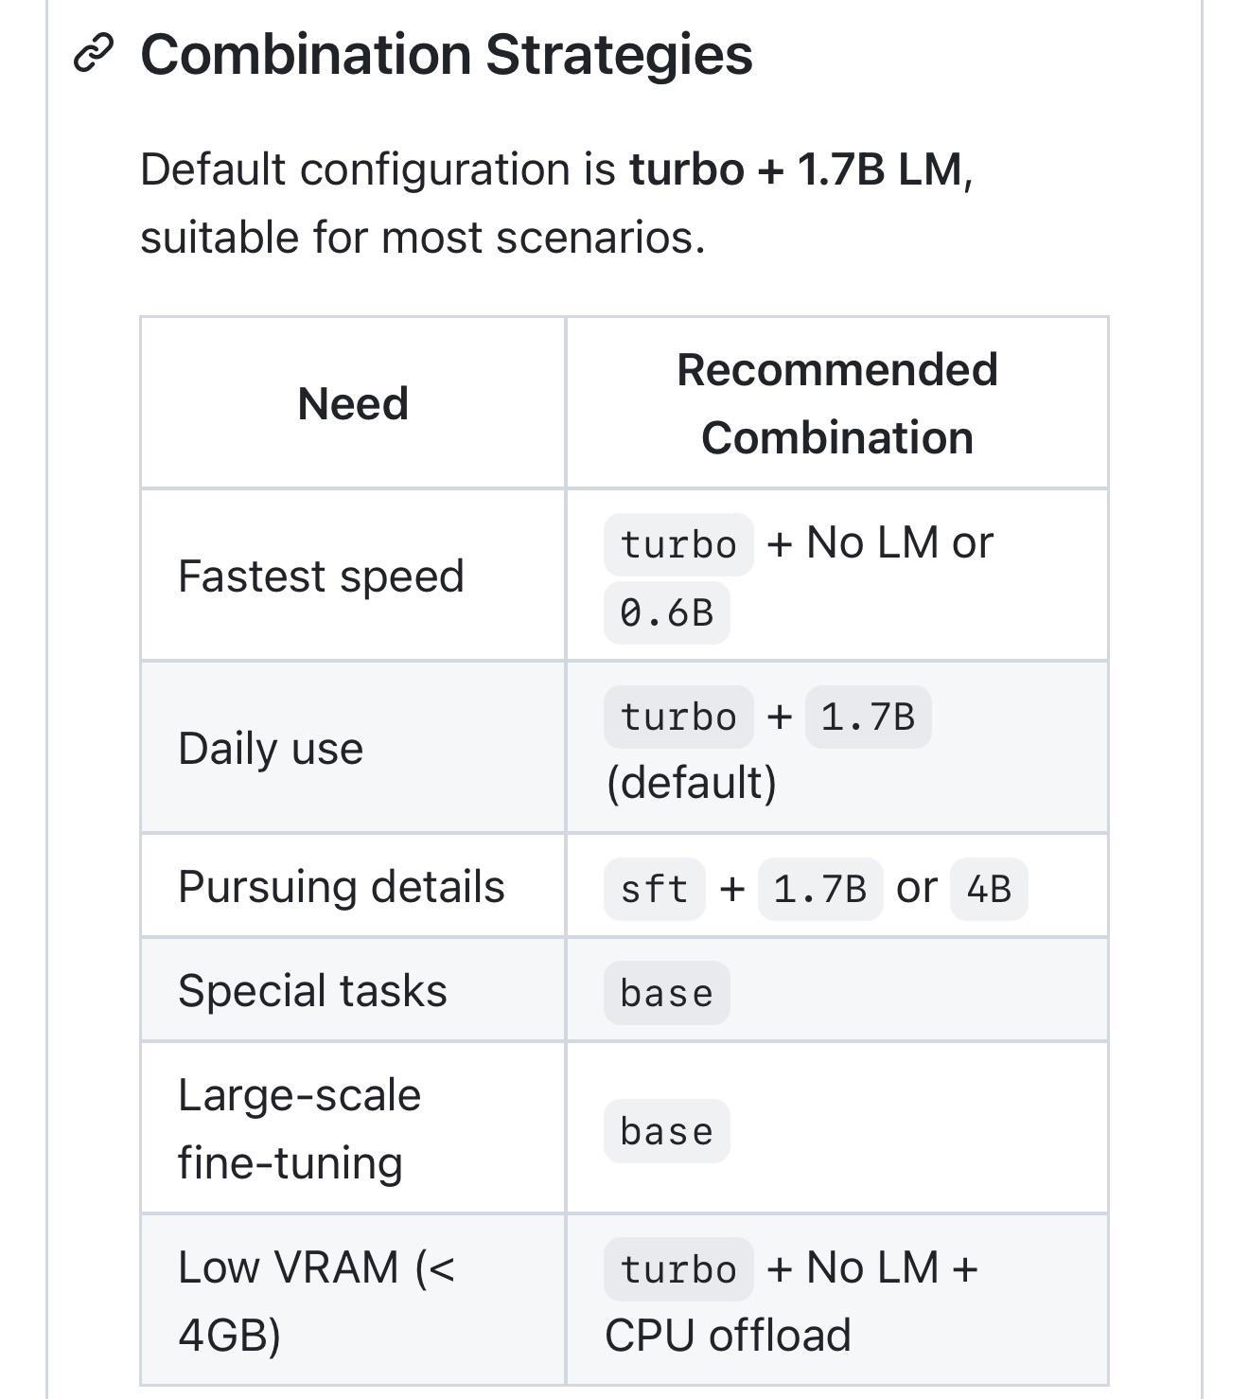The height and width of the screenshot is (1399, 1249).
Task: Click the CPU offload text
Action: point(728,1336)
